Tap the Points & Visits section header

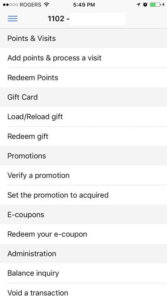pyautogui.click(x=83, y=38)
